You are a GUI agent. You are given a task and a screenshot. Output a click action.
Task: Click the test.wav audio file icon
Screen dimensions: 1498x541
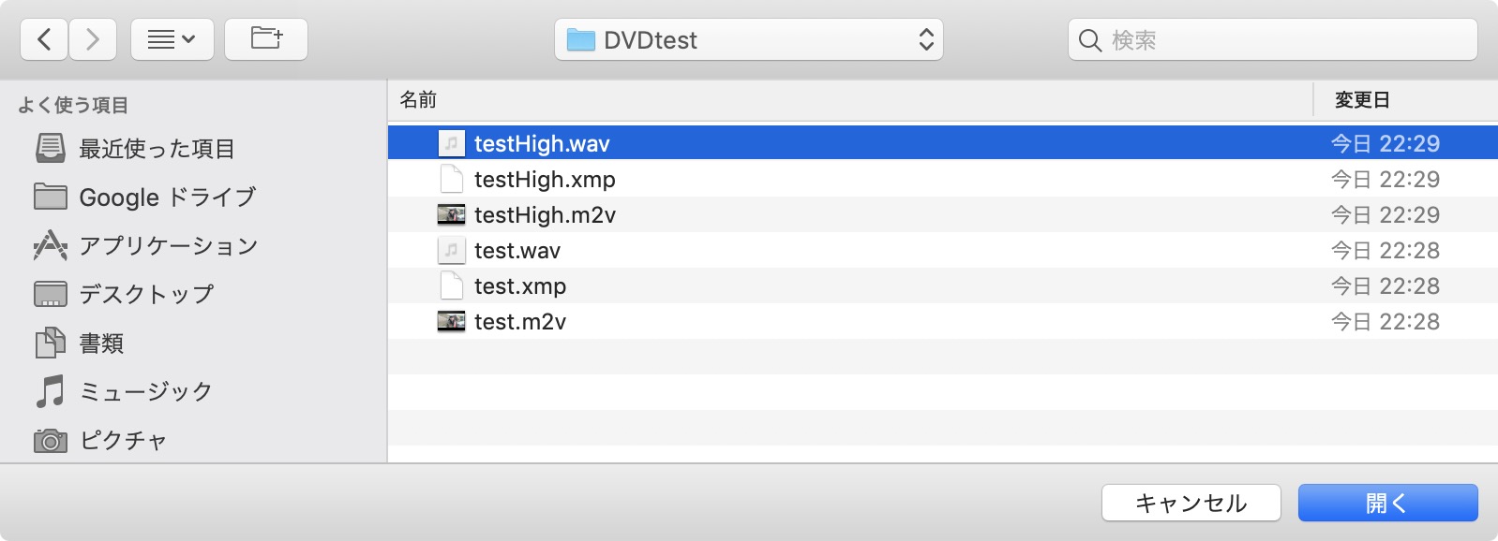[x=451, y=251]
